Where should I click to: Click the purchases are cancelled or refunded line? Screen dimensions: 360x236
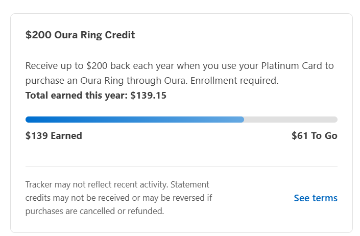(94, 210)
